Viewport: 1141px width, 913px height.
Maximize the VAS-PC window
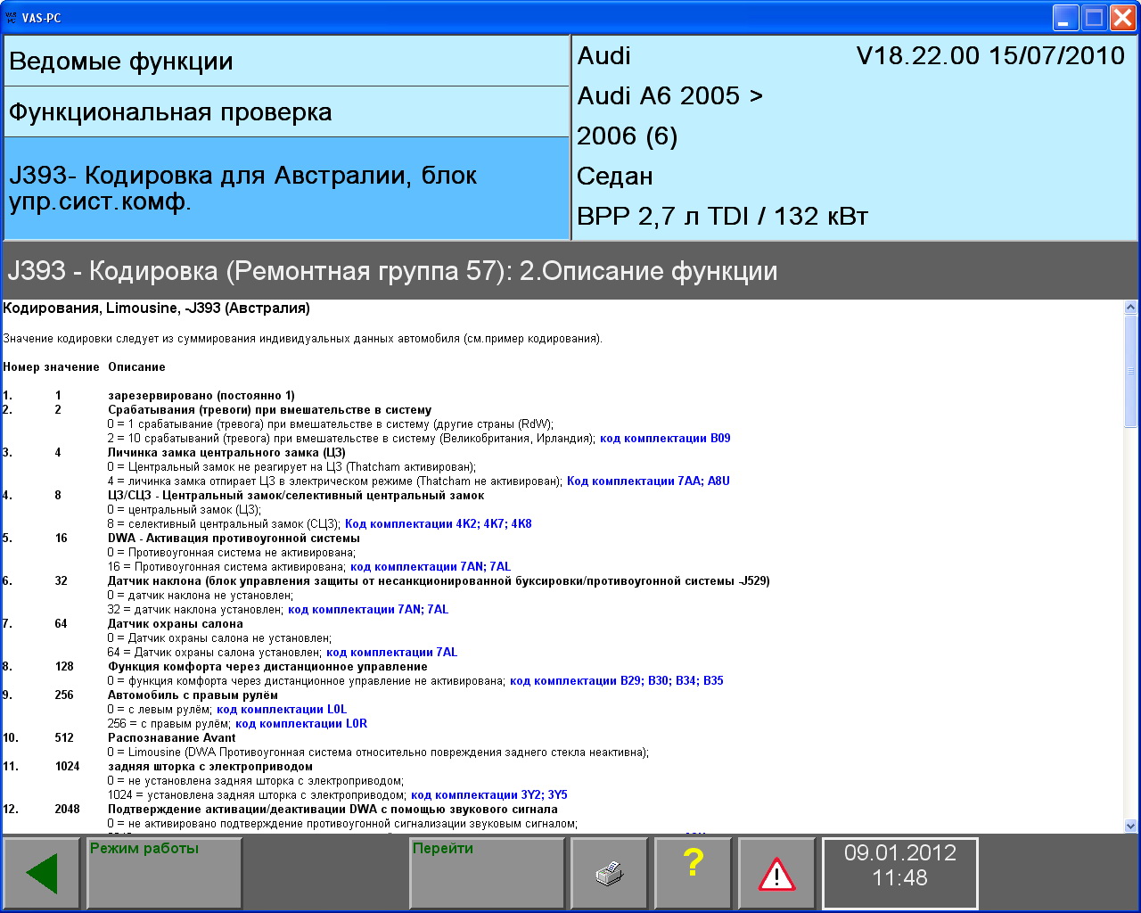tap(1094, 17)
